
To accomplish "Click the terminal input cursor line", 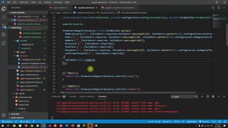I will pos(52,118).
